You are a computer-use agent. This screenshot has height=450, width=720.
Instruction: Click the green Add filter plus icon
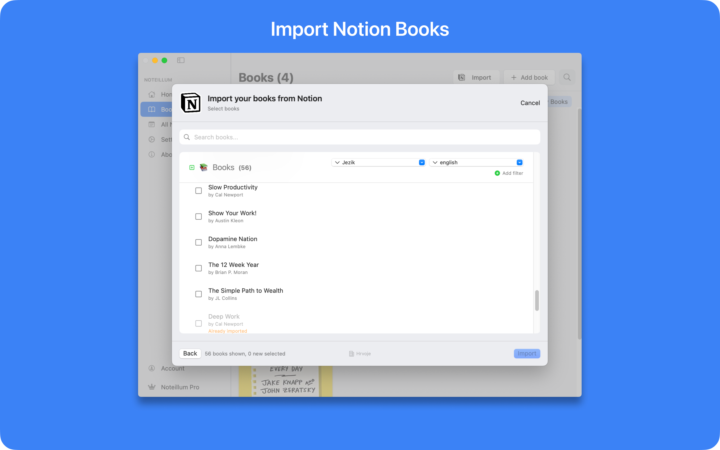(497, 173)
